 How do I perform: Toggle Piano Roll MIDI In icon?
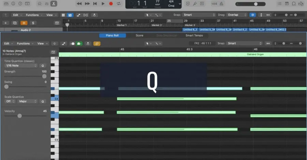click(x=73, y=44)
